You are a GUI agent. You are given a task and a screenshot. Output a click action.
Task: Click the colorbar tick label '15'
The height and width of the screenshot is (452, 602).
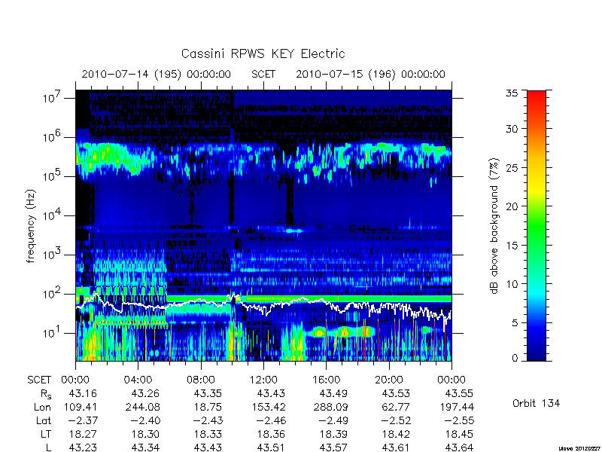(x=512, y=245)
